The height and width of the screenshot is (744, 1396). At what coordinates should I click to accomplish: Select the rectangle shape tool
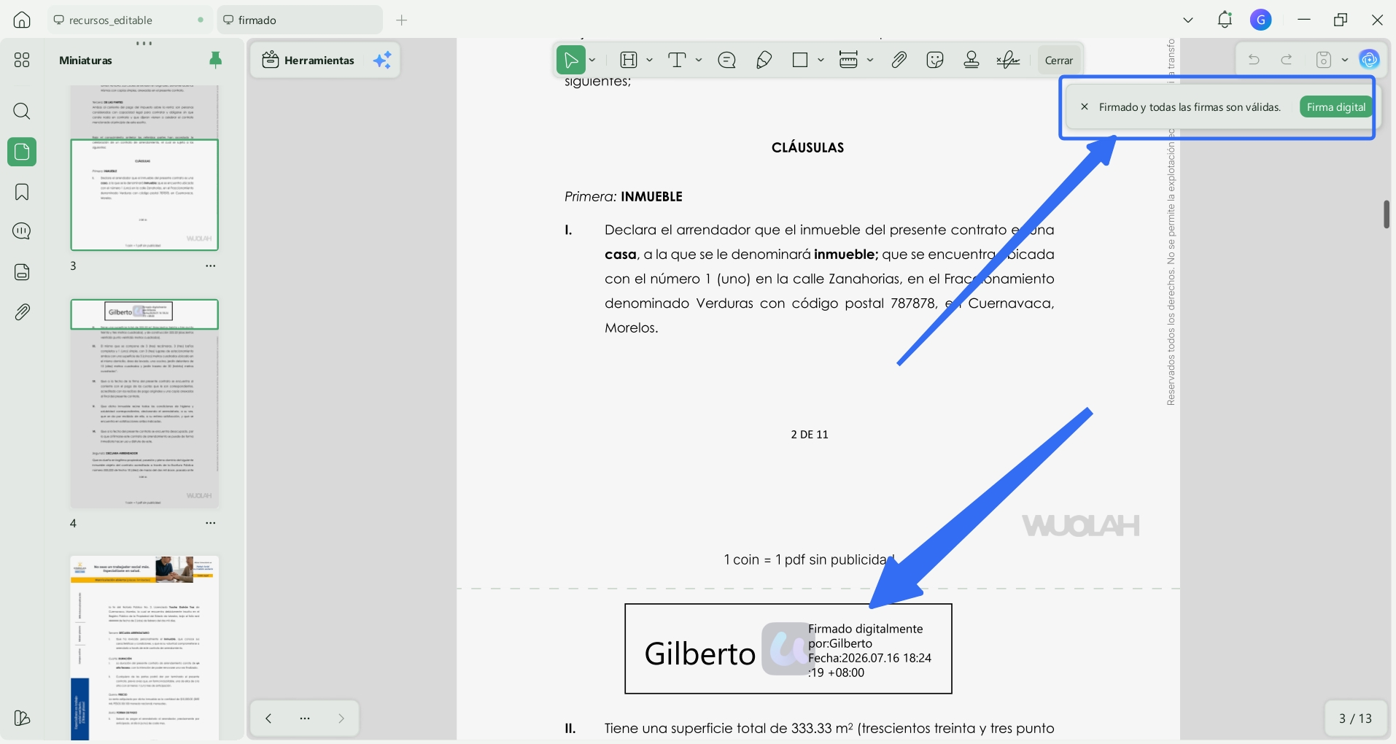click(800, 60)
